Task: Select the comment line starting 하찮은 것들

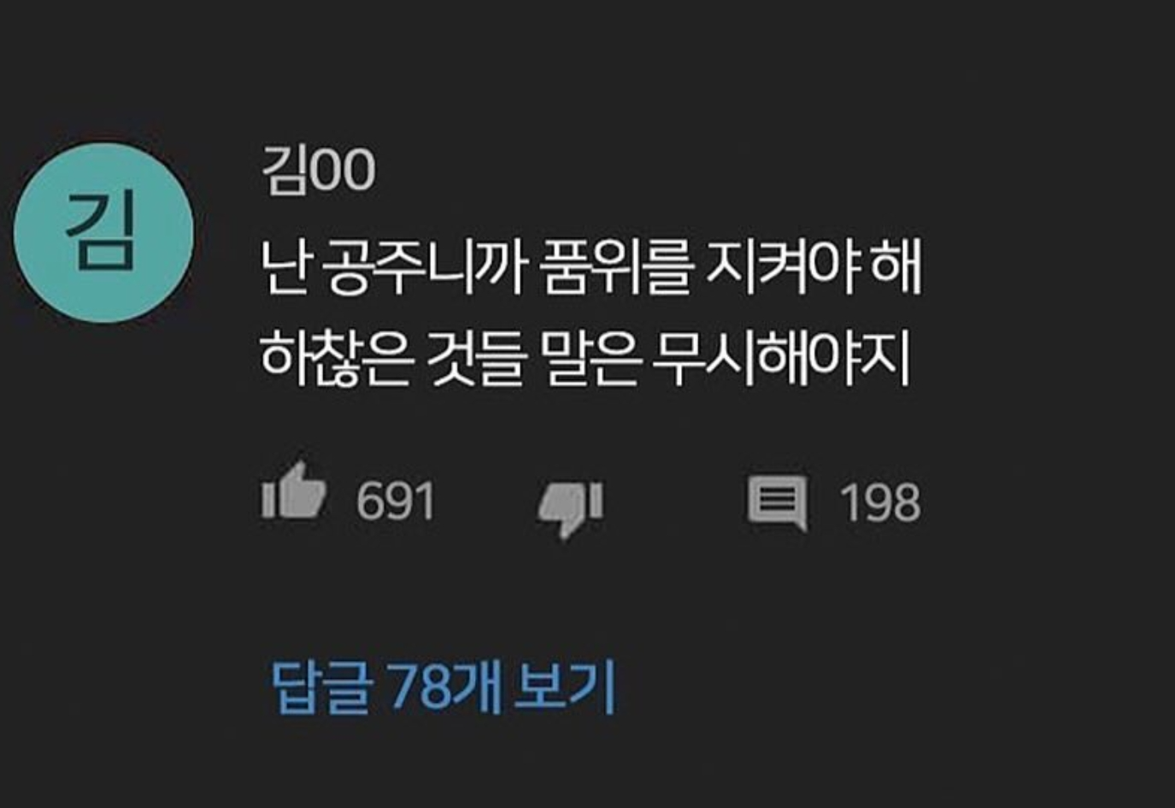Action: pyautogui.click(x=585, y=356)
